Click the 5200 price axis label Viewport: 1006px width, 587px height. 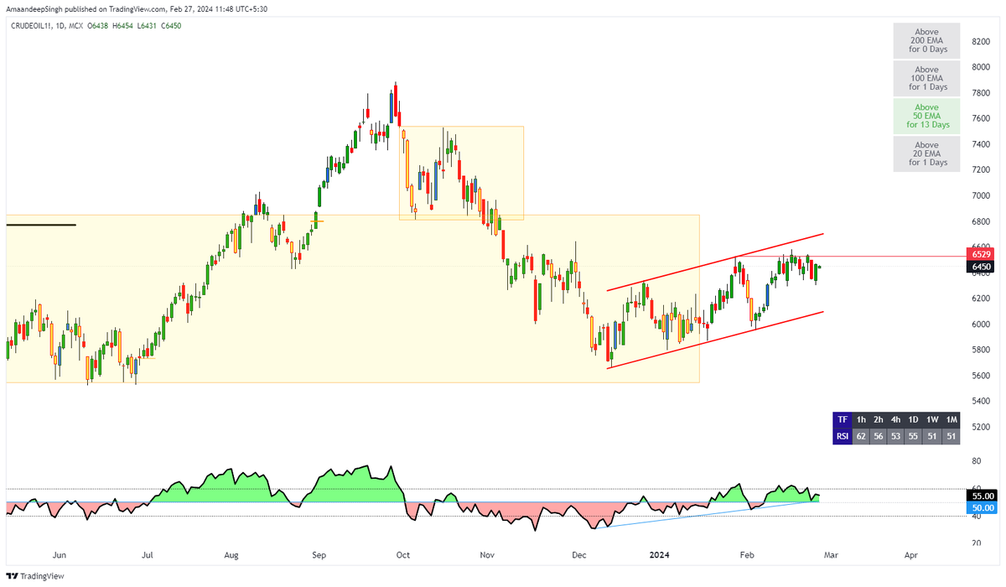click(982, 427)
